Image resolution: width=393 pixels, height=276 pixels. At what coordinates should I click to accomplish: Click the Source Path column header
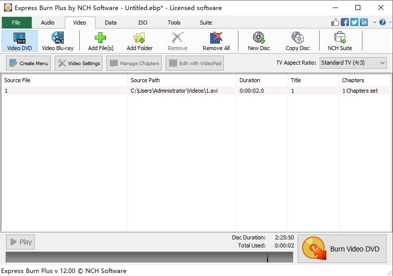click(x=182, y=80)
